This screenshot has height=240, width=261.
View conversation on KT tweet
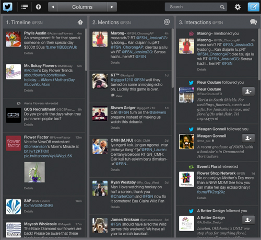click(117, 96)
